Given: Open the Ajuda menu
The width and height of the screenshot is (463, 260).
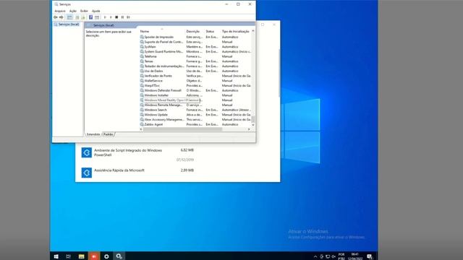Looking at the screenshot, I should click(x=96, y=11).
